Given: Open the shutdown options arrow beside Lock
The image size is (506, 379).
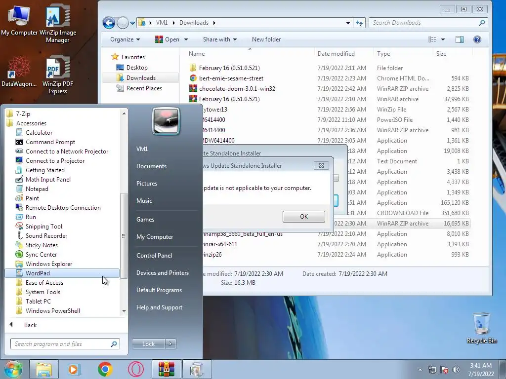Looking at the screenshot, I should point(170,344).
